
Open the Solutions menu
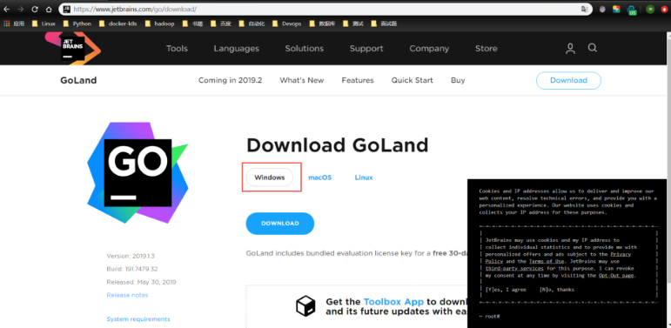tap(305, 49)
